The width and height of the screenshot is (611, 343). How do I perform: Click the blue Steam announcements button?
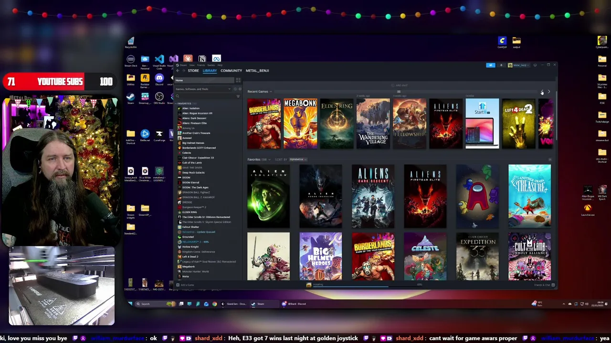click(490, 65)
